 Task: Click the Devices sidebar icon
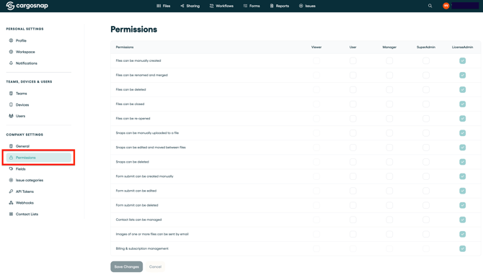(11, 104)
